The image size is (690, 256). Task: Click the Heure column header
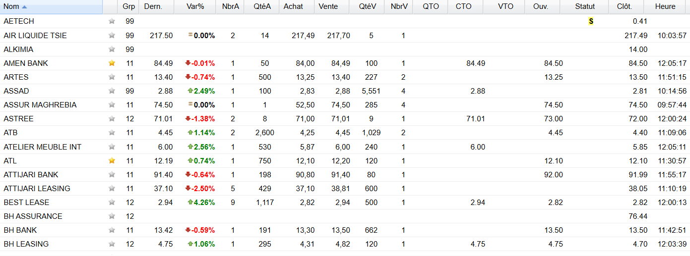click(x=665, y=6)
